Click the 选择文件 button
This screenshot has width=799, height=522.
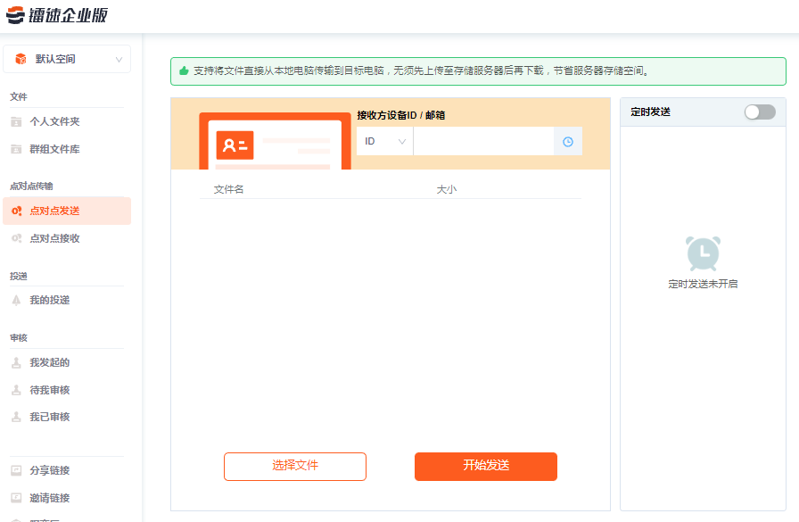pyautogui.click(x=295, y=466)
